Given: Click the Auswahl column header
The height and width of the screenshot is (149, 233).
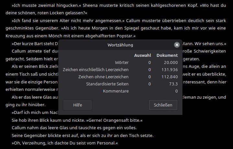Looking at the screenshot, I should click(142, 55).
